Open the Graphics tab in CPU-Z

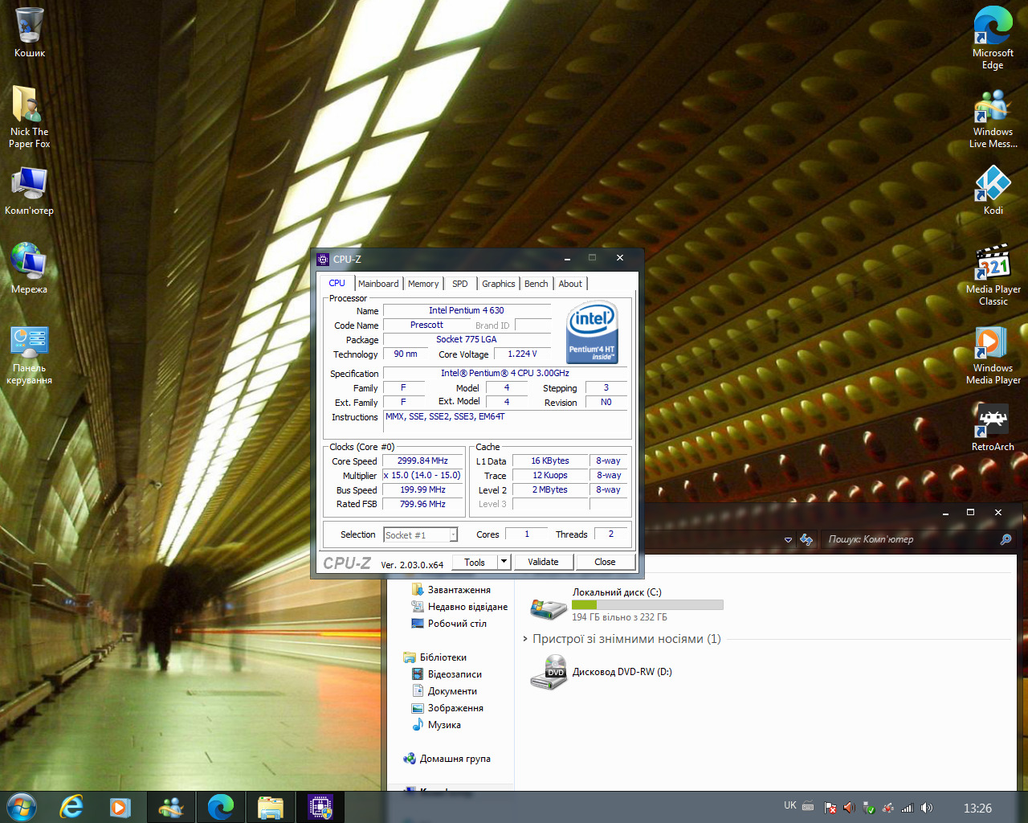498,284
